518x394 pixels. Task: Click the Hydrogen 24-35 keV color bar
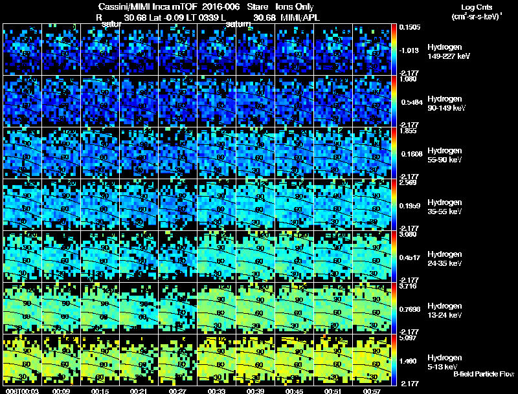click(394, 257)
